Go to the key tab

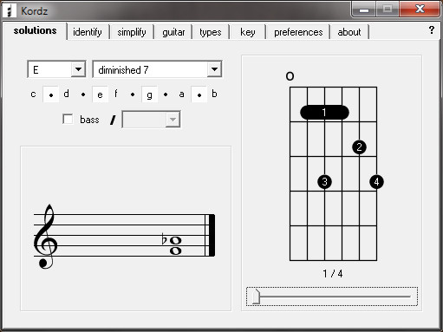tap(248, 32)
